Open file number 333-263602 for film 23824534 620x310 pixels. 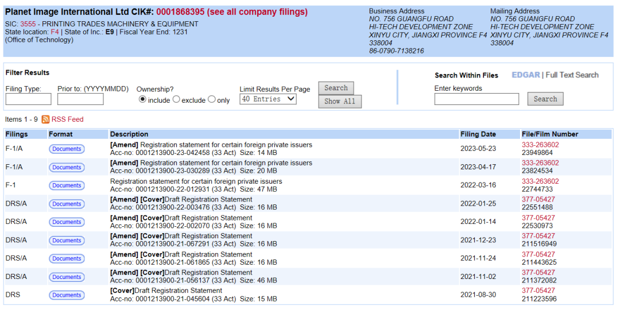[540, 163]
